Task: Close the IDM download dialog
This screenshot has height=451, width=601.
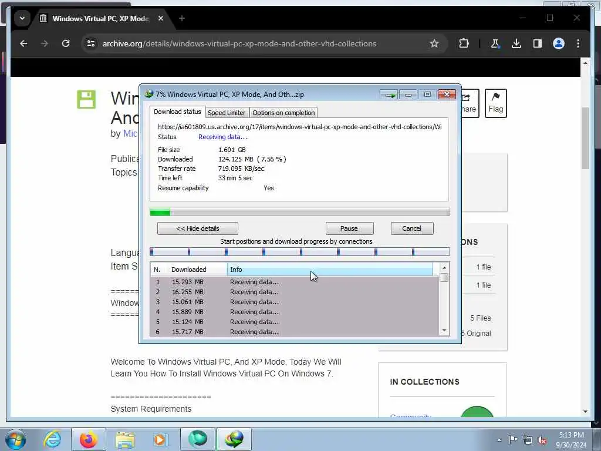Action: [x=447, y=95]
